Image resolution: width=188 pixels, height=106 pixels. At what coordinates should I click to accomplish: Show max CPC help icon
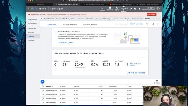tap(103, 54)
